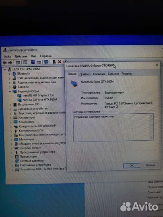Expand the Встроенное ПО category

click(x=10, y=105)
